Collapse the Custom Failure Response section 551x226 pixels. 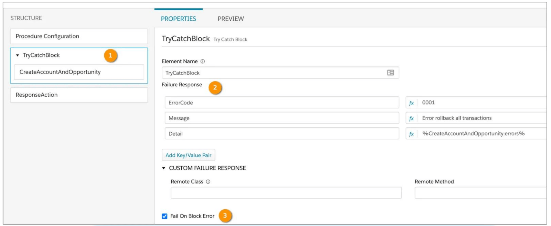(x=164, y=168)
